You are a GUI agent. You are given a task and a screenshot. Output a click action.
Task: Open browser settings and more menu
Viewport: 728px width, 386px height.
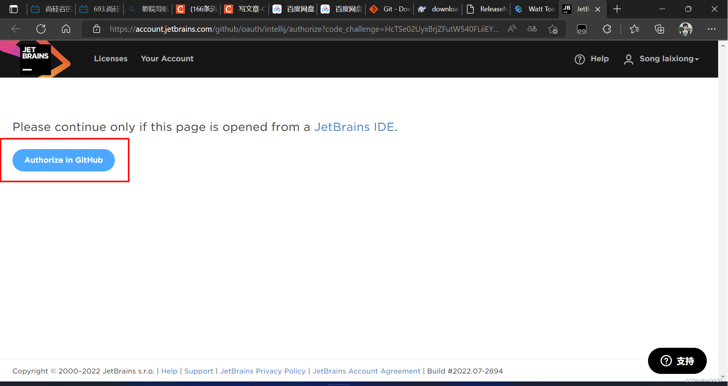[712, 29]
